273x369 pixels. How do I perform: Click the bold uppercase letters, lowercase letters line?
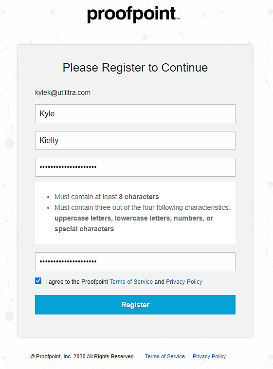[x=134, y=219]
